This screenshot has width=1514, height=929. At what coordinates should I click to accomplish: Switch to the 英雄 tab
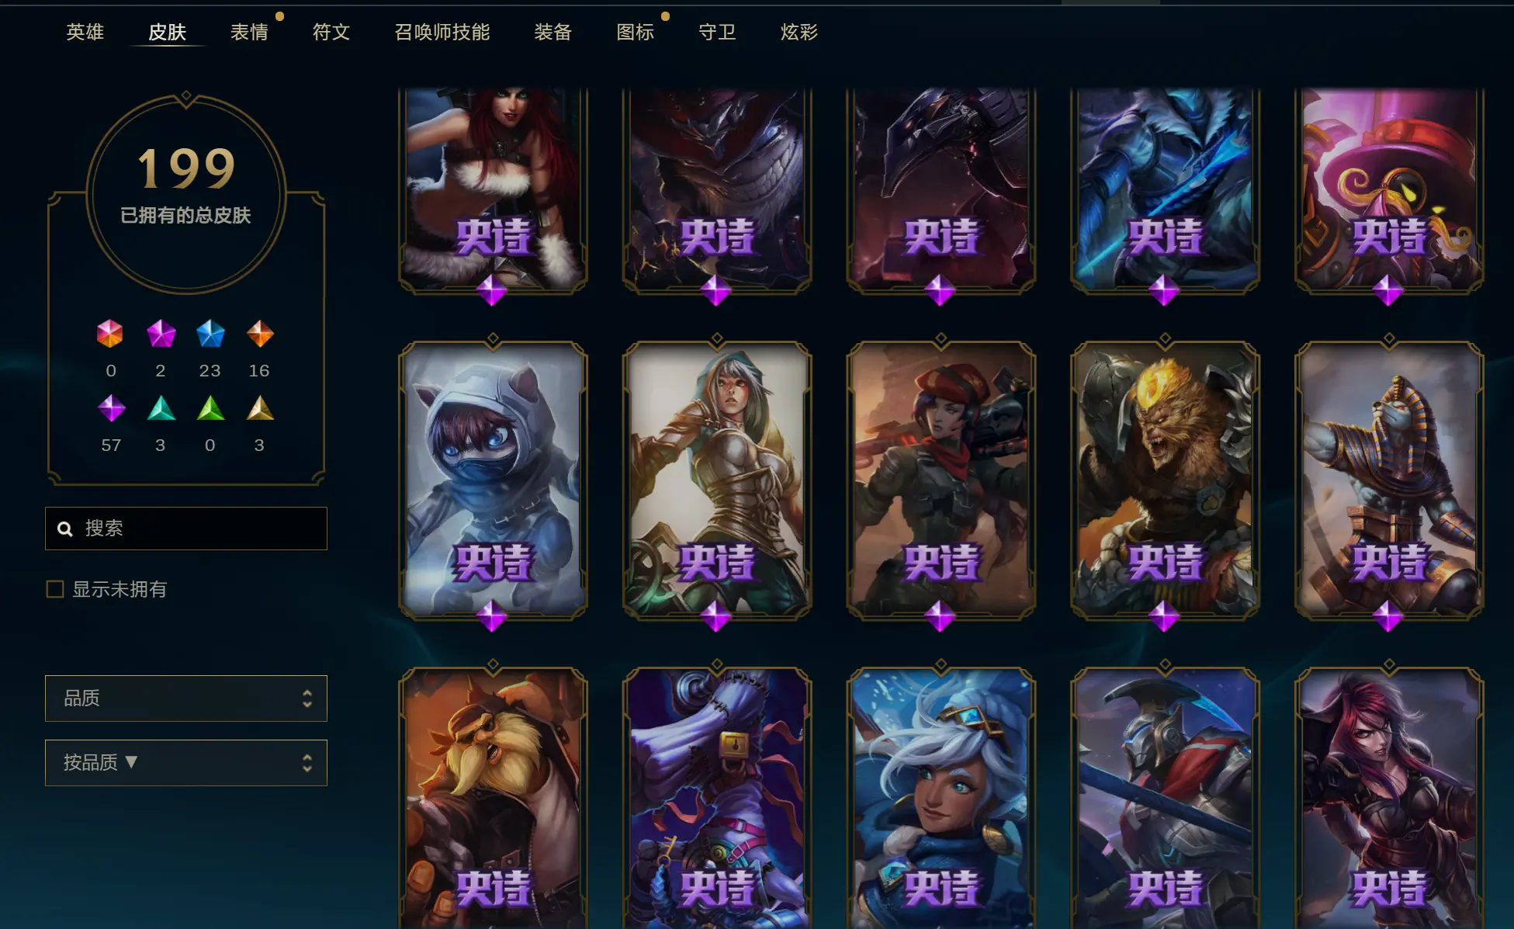point(85,32)
